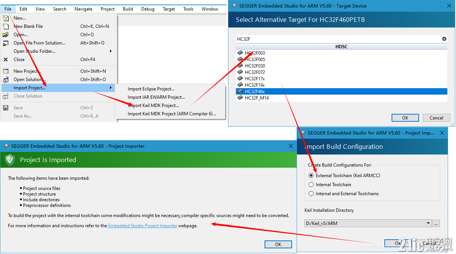This screenshot has width=456, height=254.
Task: Click the chip icon beside HC32F005
Action: [x=240, y=60]
